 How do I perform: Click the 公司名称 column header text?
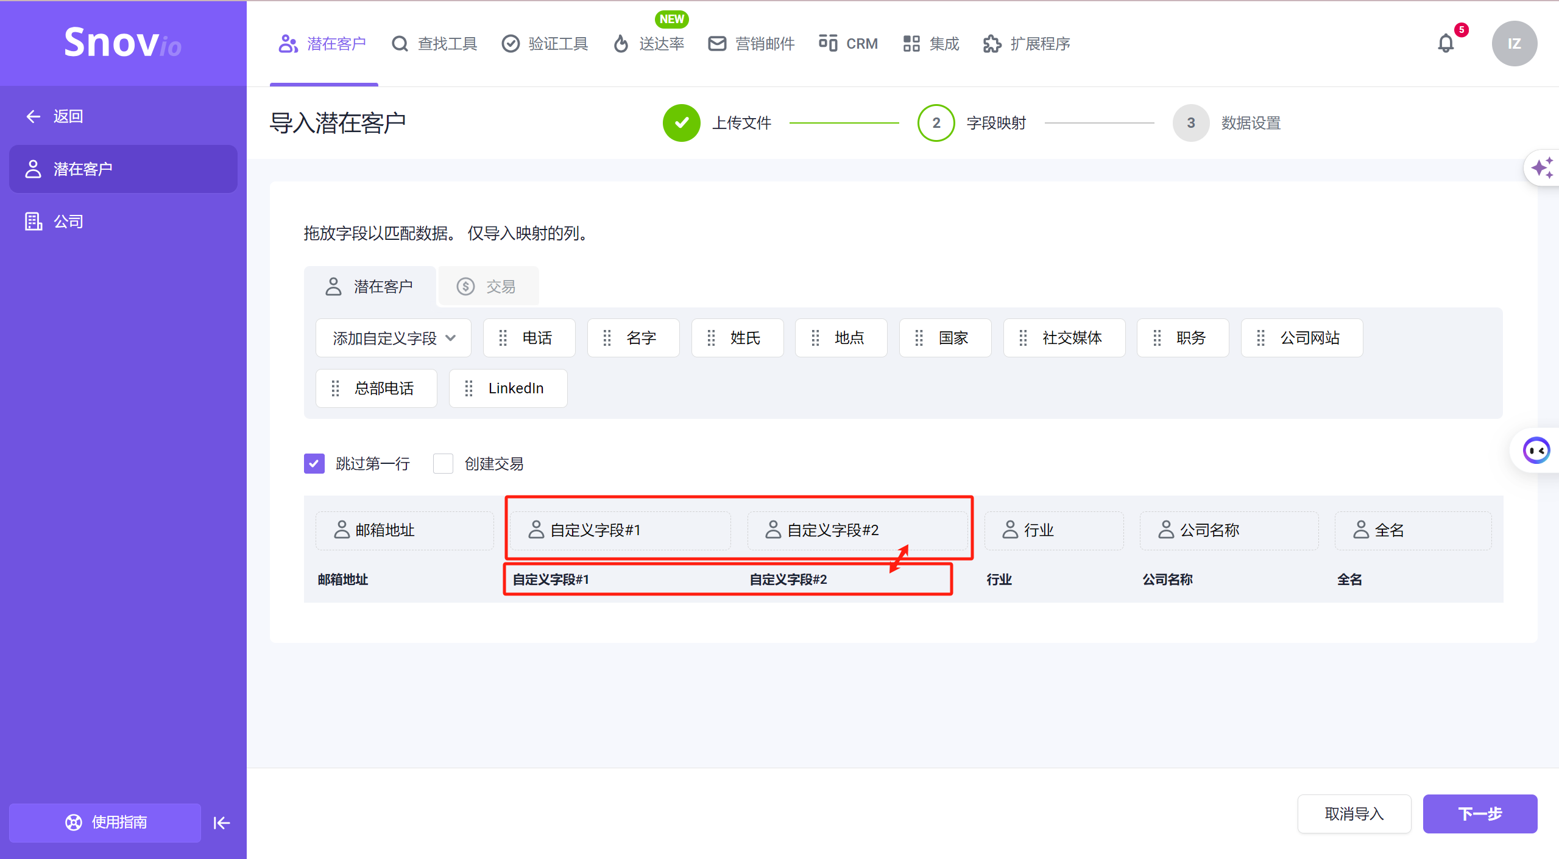tap(1167, 580)
